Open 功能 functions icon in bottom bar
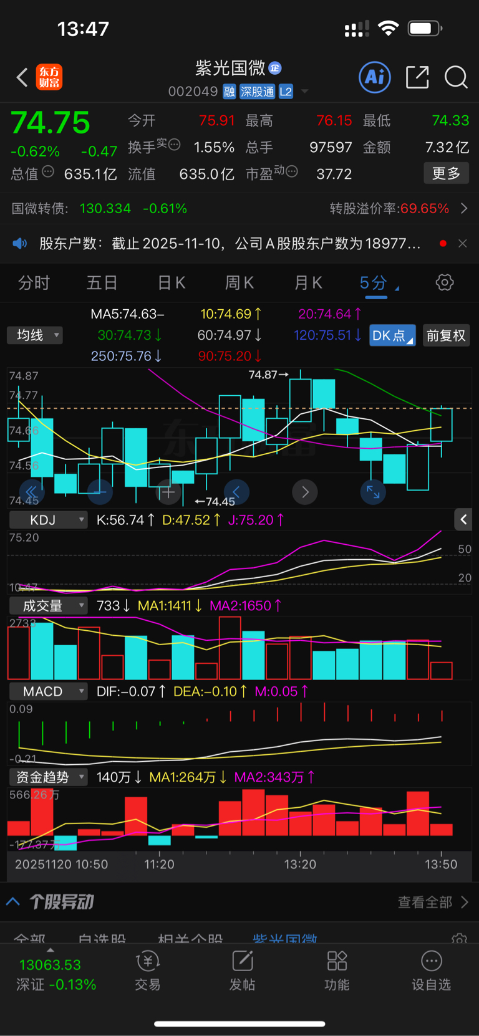 point(337,971)
